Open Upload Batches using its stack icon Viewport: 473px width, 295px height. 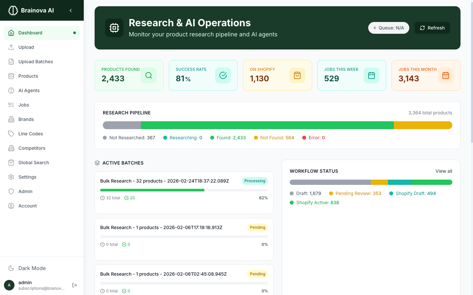(11, 62)
